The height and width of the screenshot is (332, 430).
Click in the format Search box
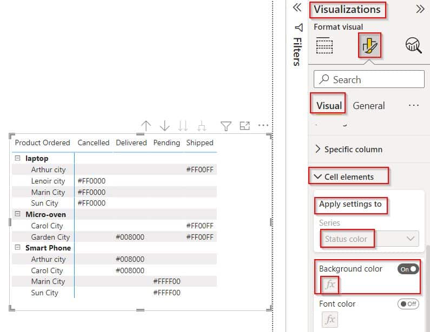(369, 79)
